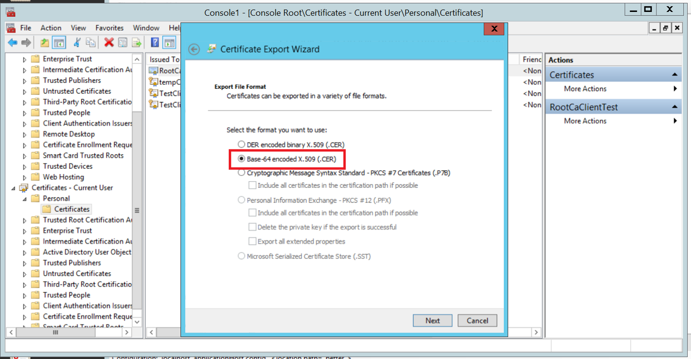Click the Export List toolbar icon
This screenshot has height=359, width=691.
tap(137, 43)
